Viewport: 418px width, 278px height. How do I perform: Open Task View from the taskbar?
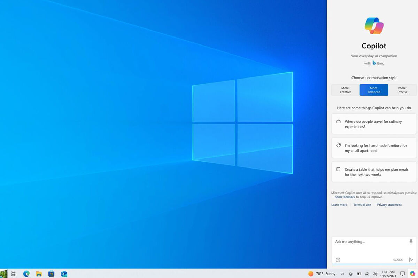tap(14, 274)
